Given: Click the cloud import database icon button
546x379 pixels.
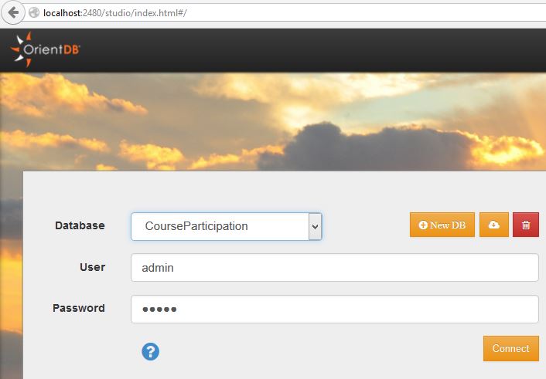Looking at the screenshot, I should click(x=494, y=225).
